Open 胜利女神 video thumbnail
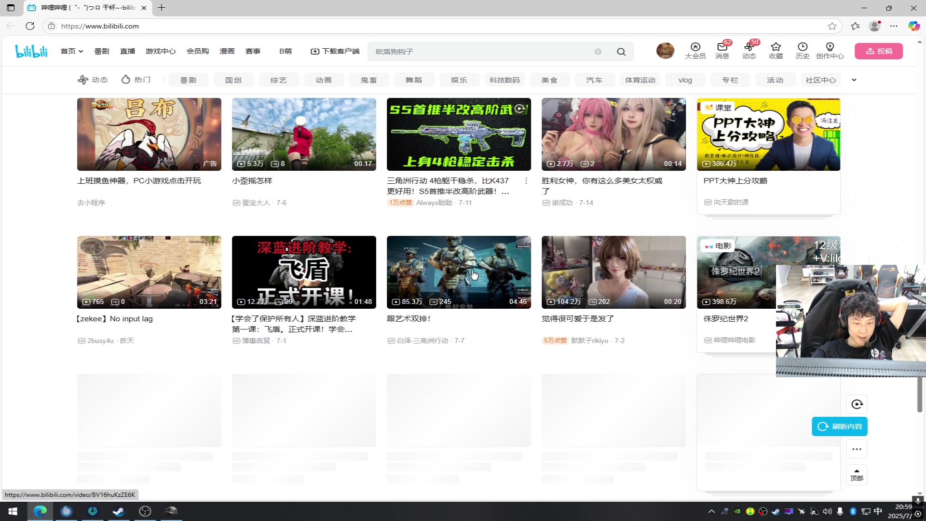Viewport: 926px width, 521px height. point(613,134)
